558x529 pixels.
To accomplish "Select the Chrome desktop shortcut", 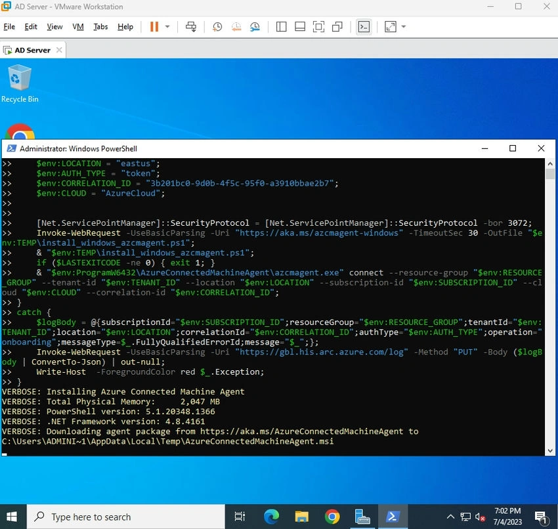I will pos(20,131).
